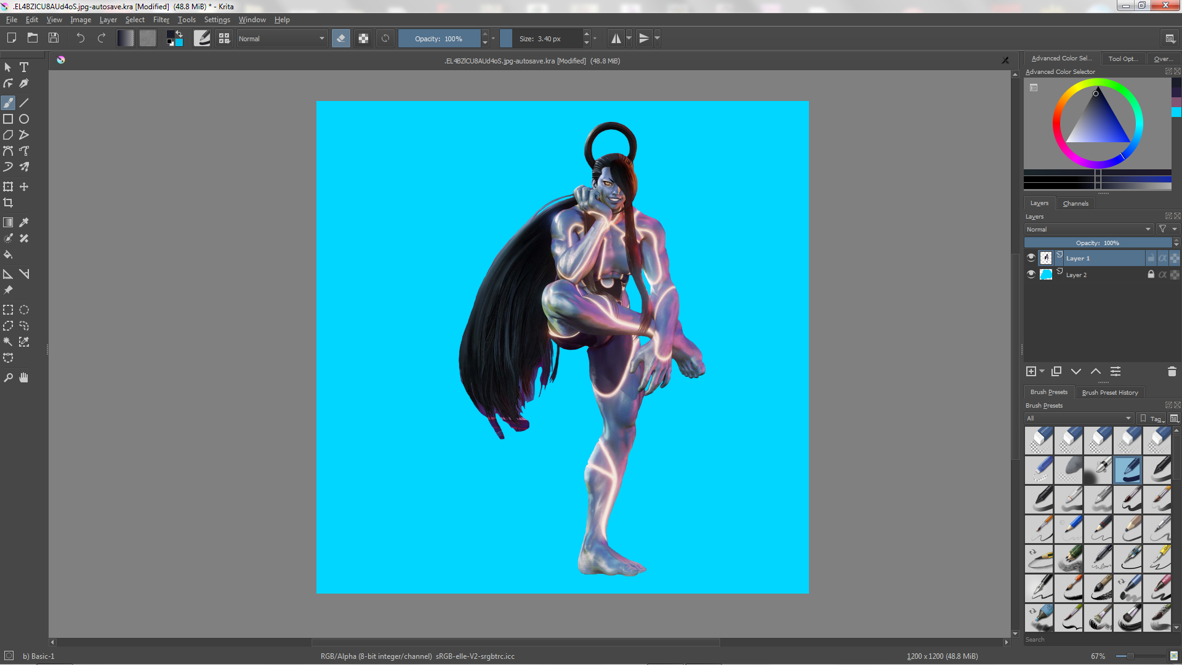
Task: Click the horizontal mirror tool icon
Action: coord(616,38)
